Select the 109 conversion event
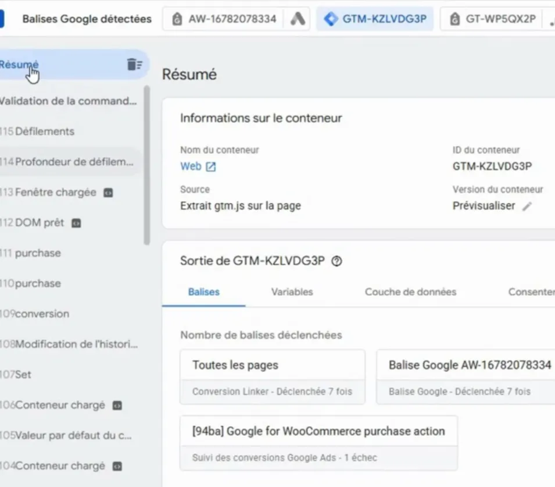Viewport: 555px width, 487px height. 35,314
